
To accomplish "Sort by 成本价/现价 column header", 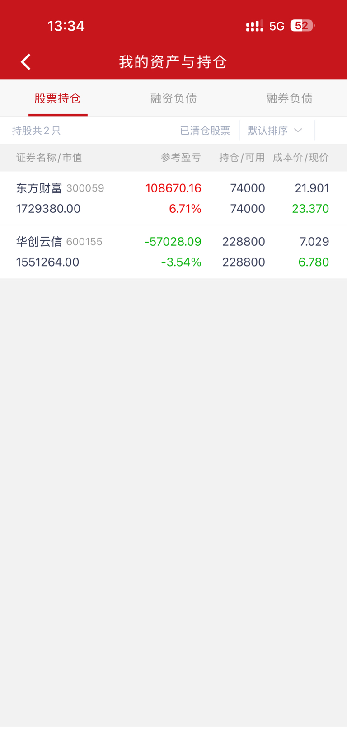I will tap(300, 158).
